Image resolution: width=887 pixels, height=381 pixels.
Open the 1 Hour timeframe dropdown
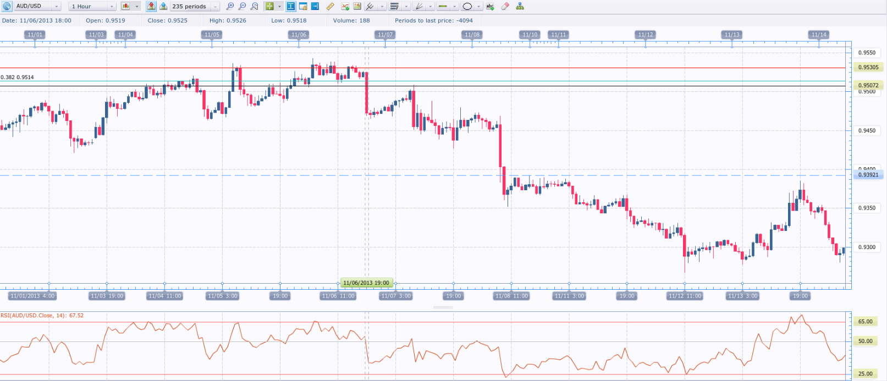pyautogui.click(x=112, y=7)
